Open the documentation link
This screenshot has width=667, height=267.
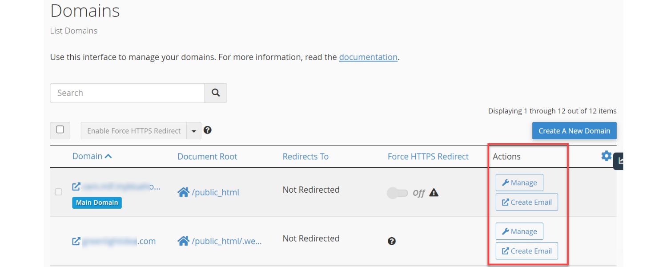(368, 57)
